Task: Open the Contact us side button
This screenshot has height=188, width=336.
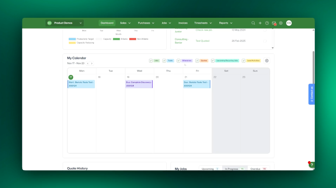Action: pyautogui.click(x=312, y=94)
